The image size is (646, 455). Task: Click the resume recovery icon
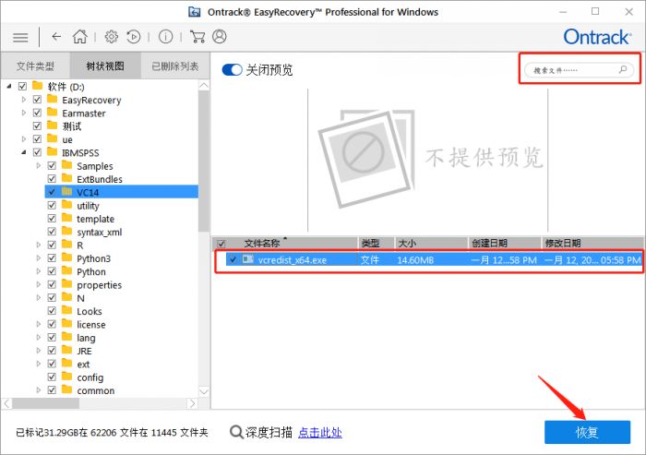134,37
